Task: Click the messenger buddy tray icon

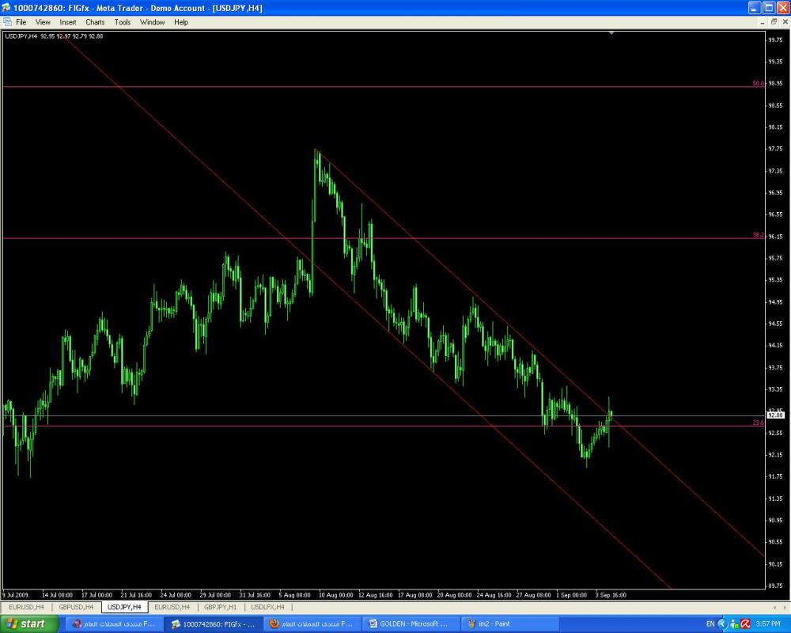Action: click(734, 624)
